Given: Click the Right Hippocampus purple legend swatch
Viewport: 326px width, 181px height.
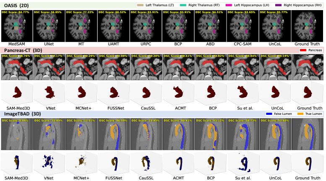Looking at the screenshot, I should click(x=279, y=5).
